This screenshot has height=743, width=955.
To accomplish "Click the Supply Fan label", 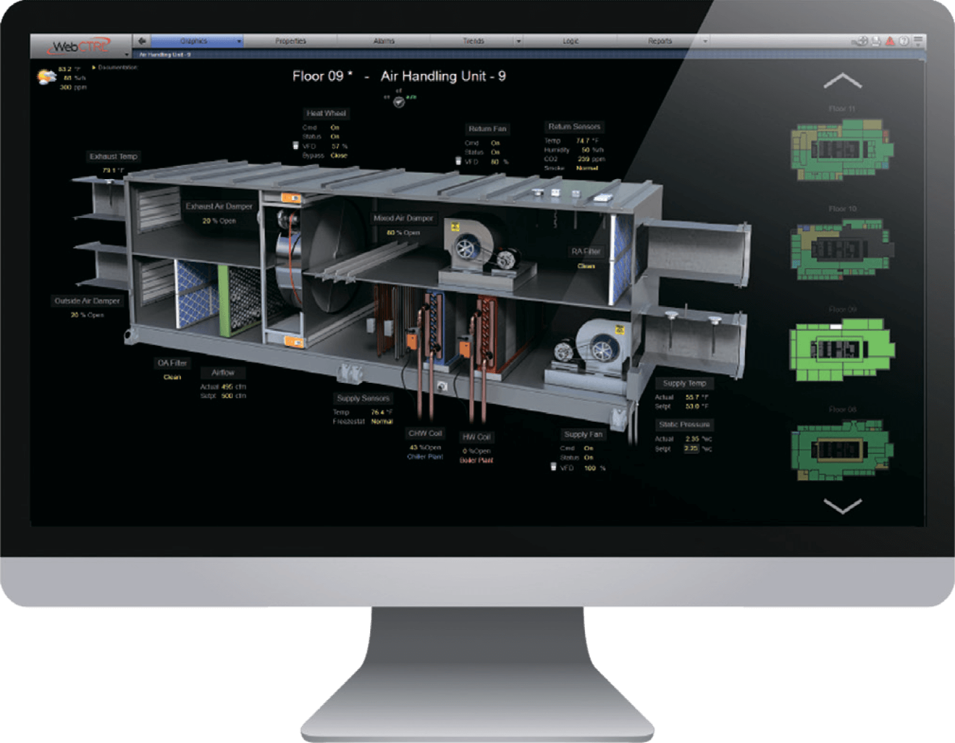I will (583, 435).
